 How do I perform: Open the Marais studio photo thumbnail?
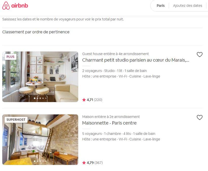(x=40, y=77)
